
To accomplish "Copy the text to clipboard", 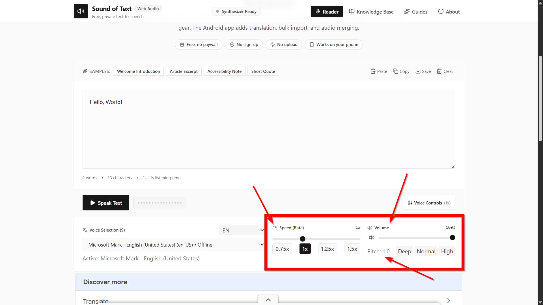I will (x=401, y=71).
